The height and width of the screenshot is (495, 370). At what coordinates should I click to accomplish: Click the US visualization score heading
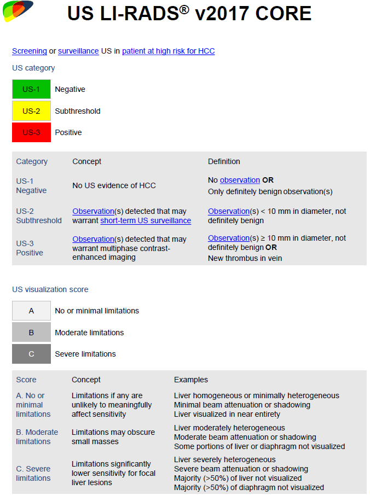tap(50, 289)
